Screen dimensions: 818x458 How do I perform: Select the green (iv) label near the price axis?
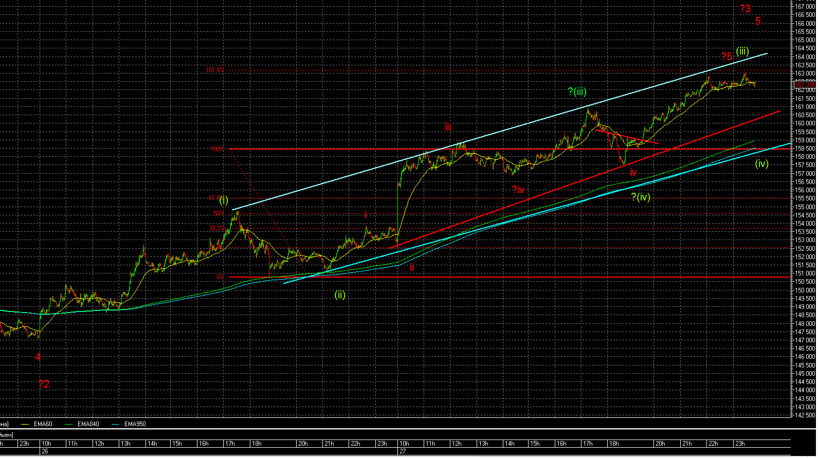click(x=761, y=164)
